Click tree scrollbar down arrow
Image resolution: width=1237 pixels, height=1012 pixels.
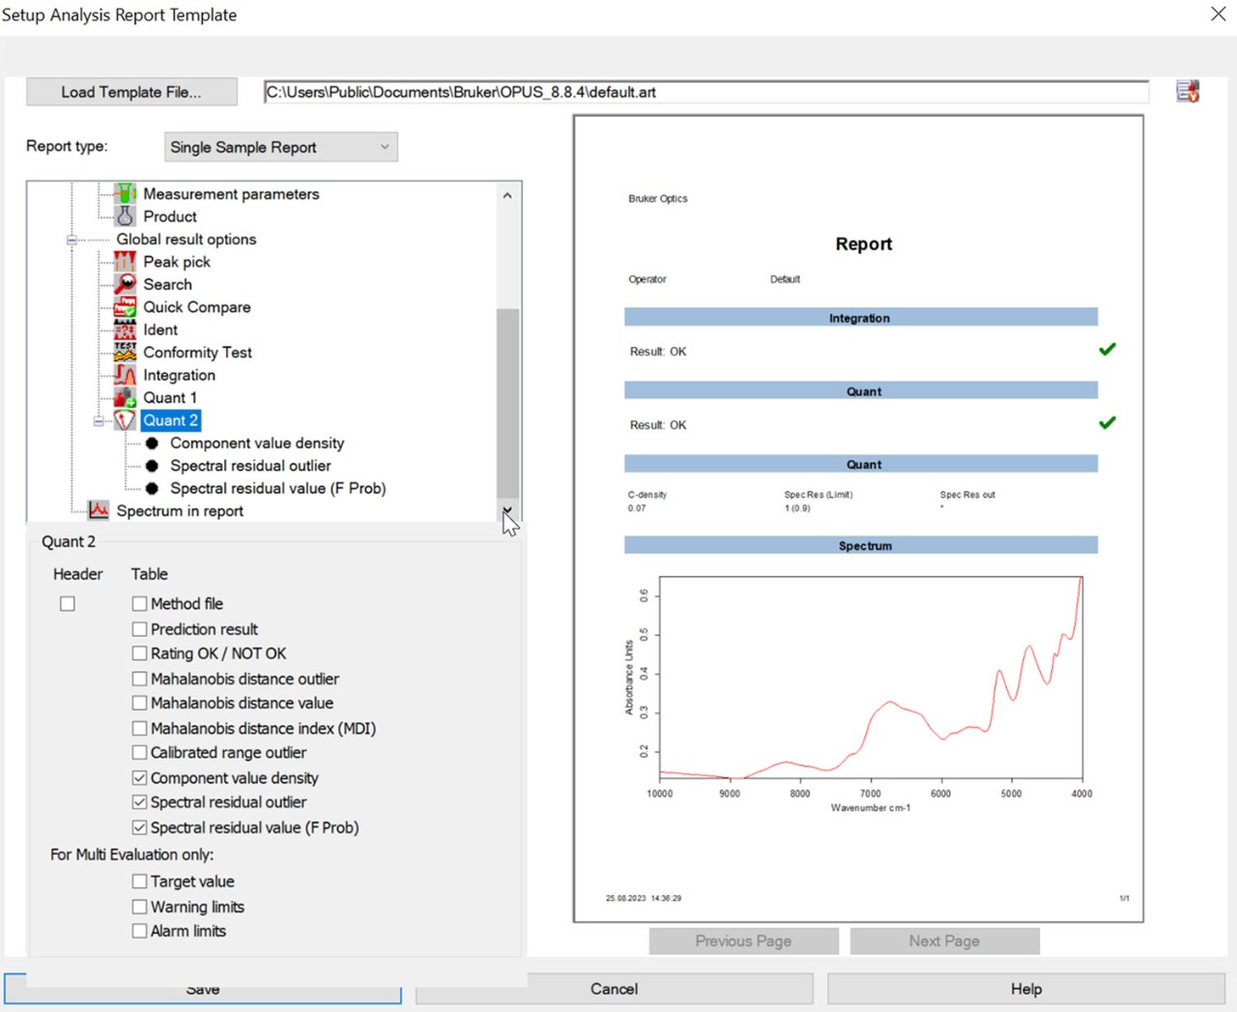pyautogui.click(x=507, y=510)
